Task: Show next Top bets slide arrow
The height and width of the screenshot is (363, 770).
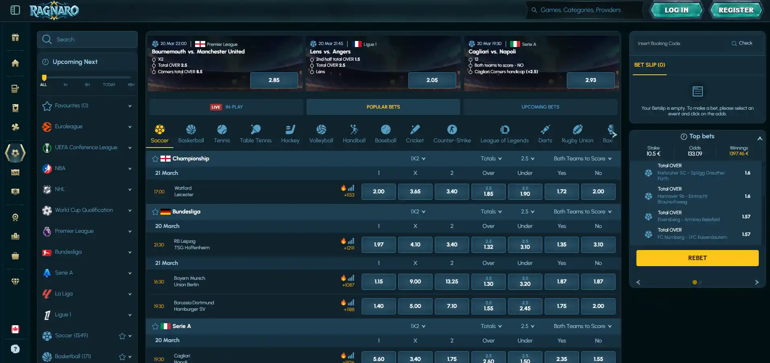Action: (757, 282)
